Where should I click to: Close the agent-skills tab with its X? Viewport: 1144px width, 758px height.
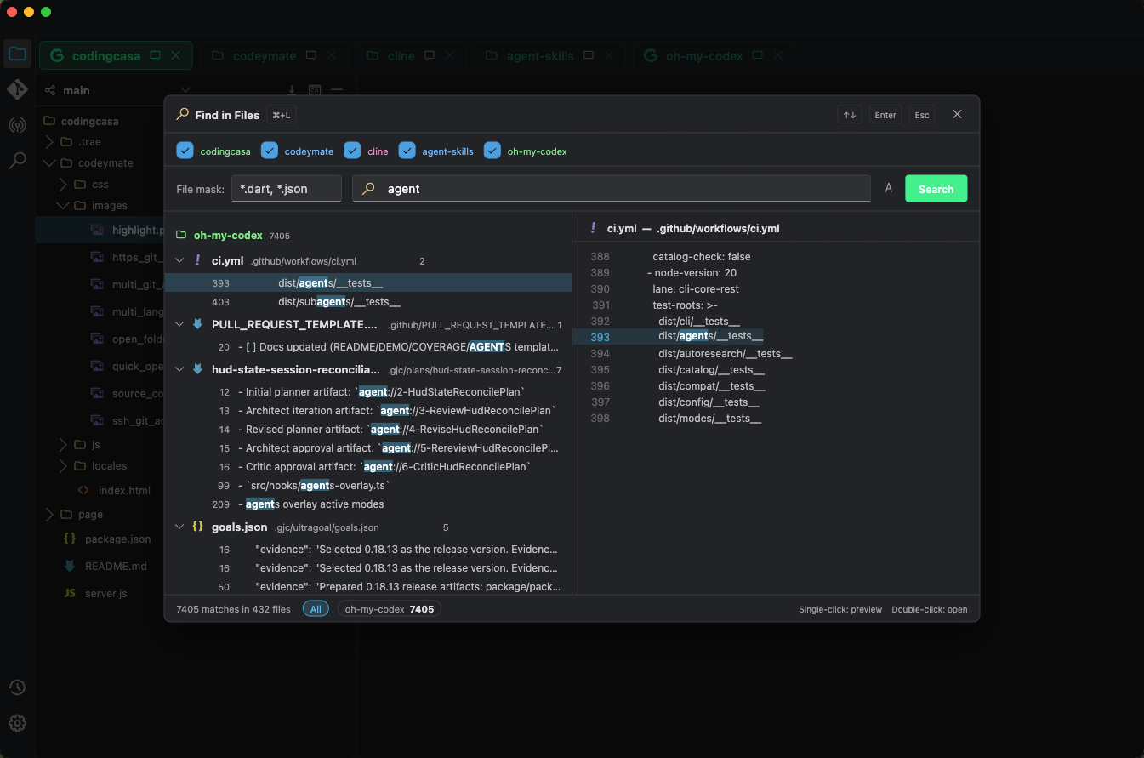coord(609,55)
